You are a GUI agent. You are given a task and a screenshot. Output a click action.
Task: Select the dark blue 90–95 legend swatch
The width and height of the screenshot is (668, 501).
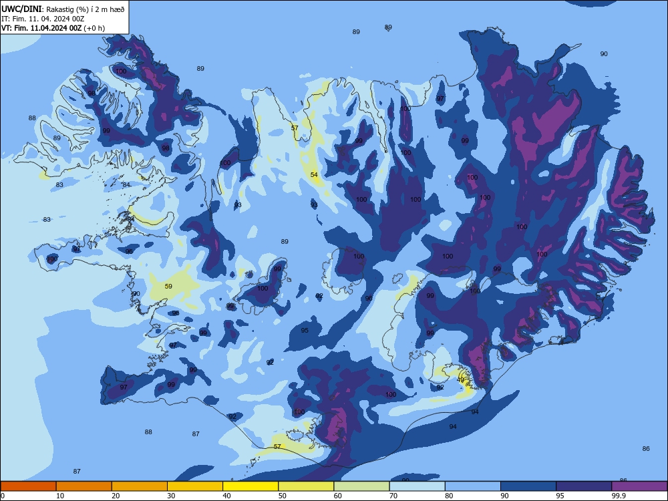pyautogui.click(x=528, y=486)
